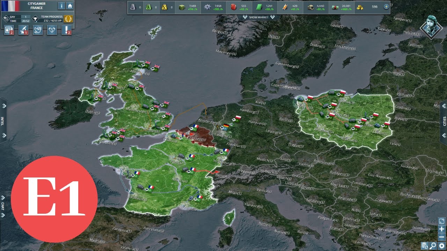This screenshot has height=251, width=447.
Task: Select the Dublin(5) city label
Action: click(93, 112)
